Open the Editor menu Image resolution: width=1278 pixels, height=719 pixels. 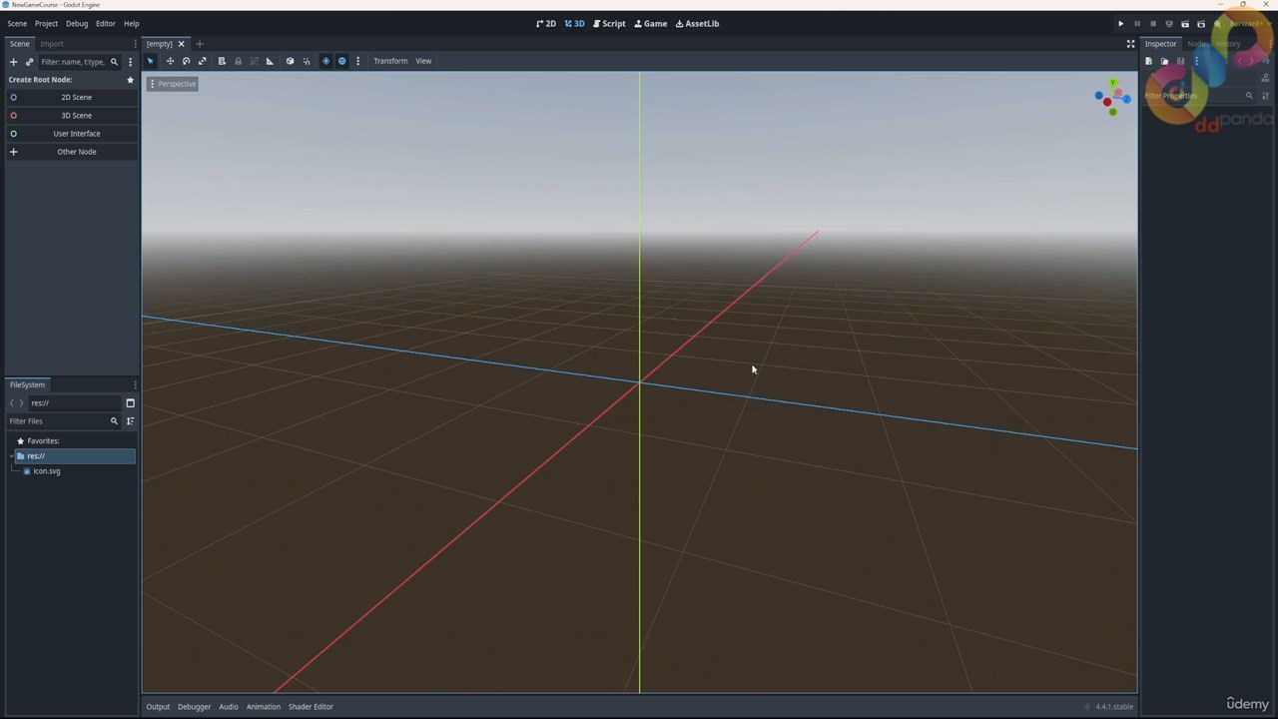coord(106,23)
